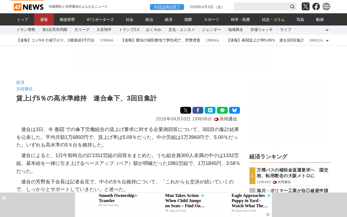
Task: Open the イラン情勢 topic link
Action: point(26,30)
